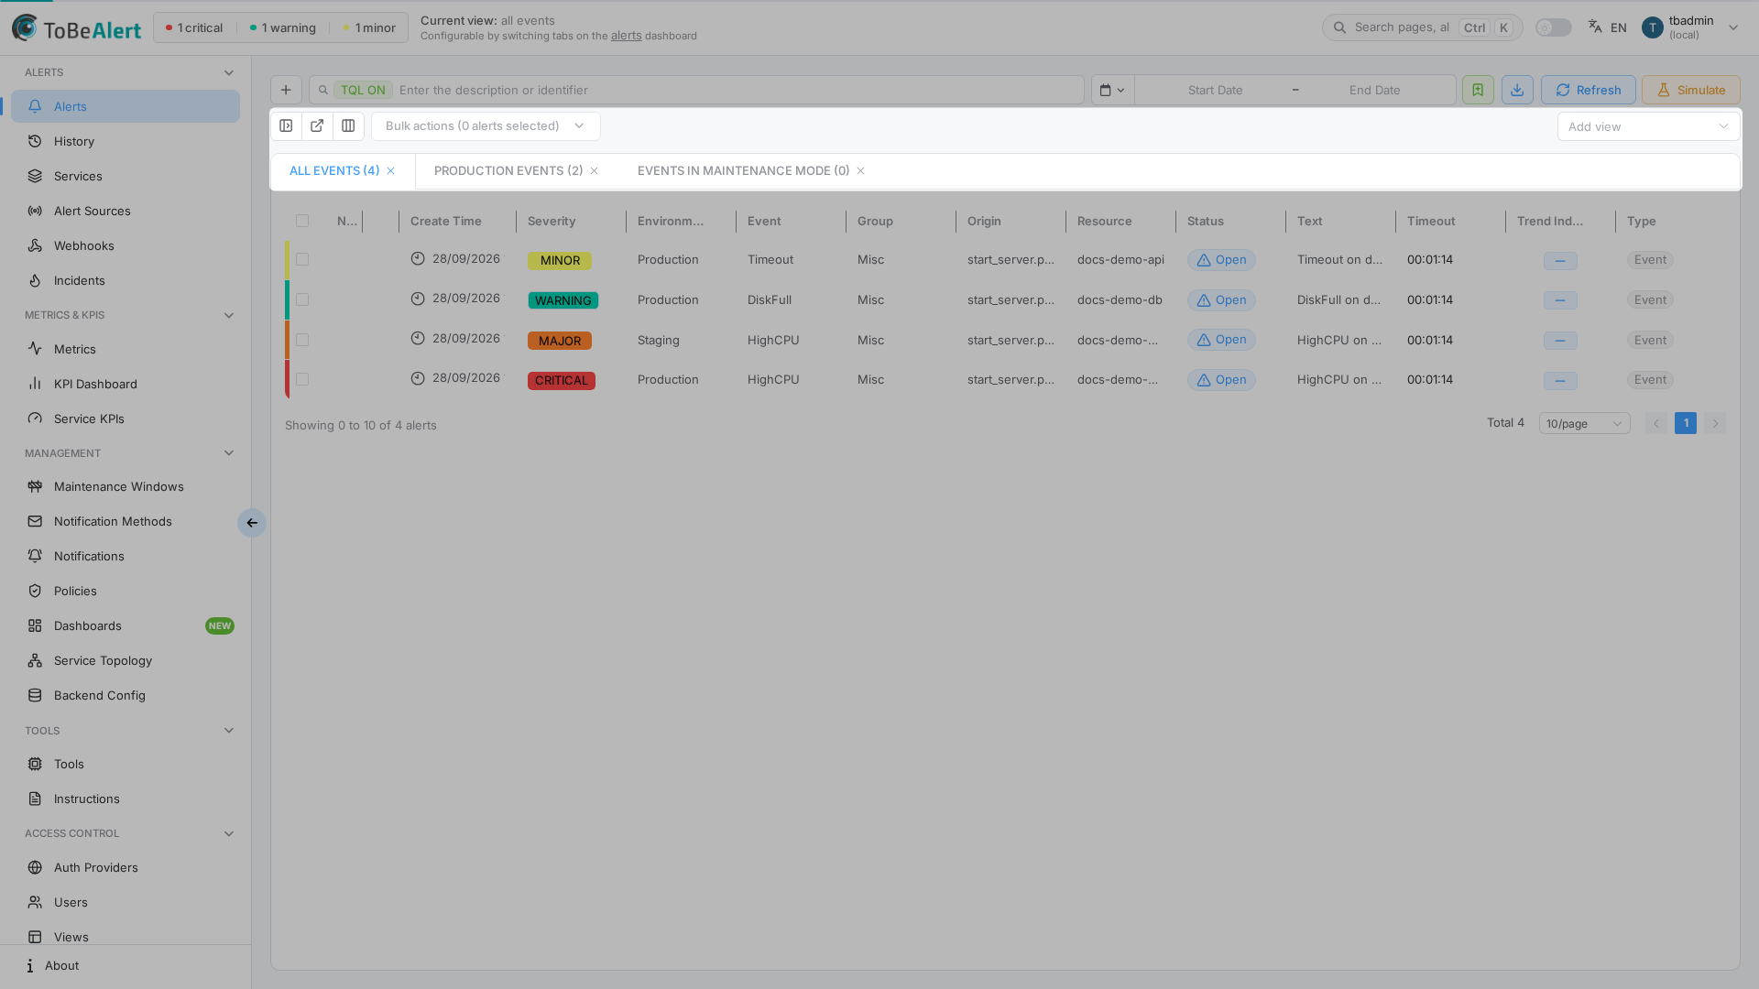1759x989 pixels.
Task: Open the tbadmin user menu chevron
Action: pos(1733,27)
